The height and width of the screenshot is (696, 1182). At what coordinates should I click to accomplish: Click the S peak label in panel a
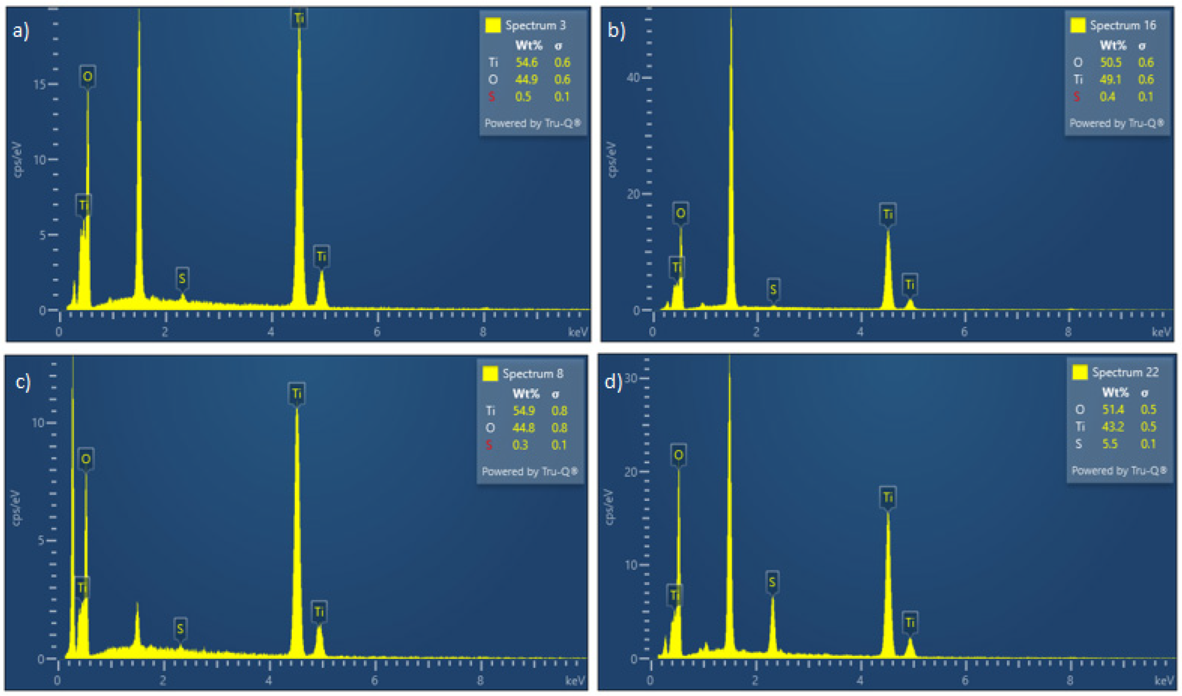tap(182, 279)
